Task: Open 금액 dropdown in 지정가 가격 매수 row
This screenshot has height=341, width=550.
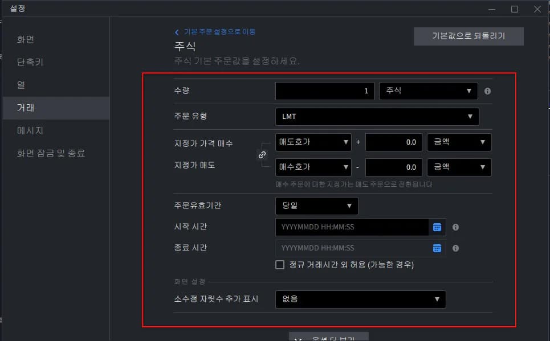Action: pos(459,142)
